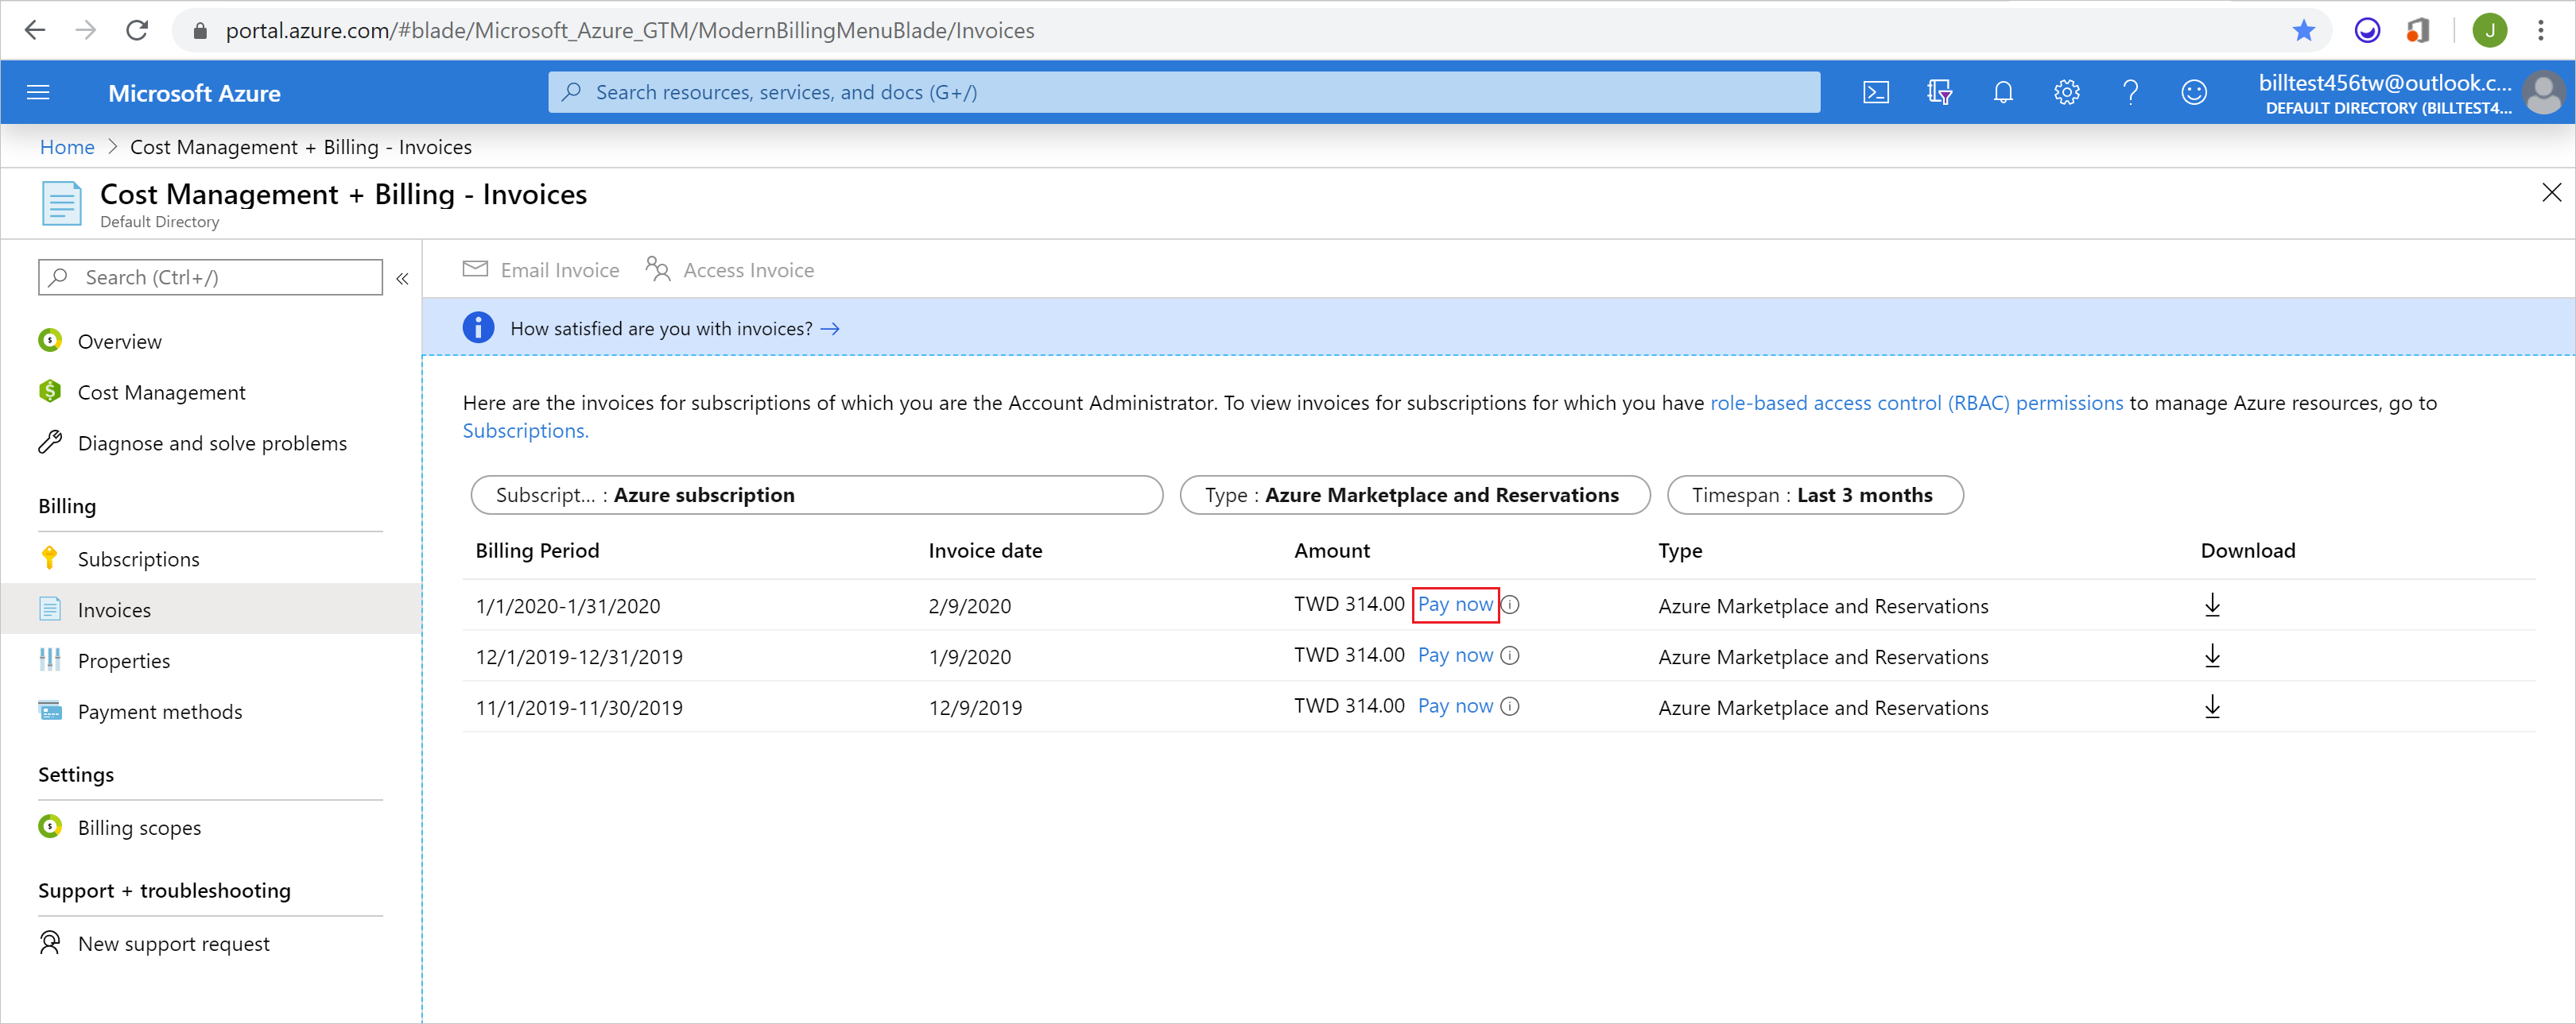Select the Payment methods menu item

(x=159, y=710)
